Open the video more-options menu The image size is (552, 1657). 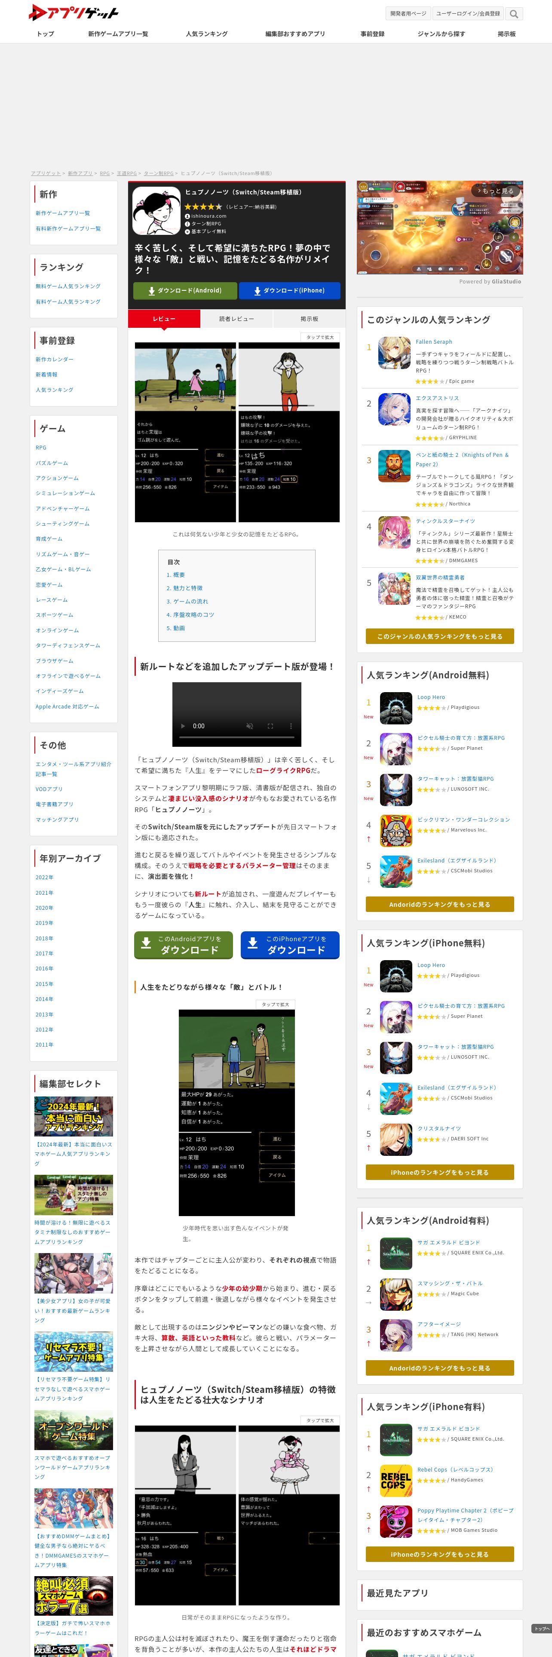(x=291, y=726)
